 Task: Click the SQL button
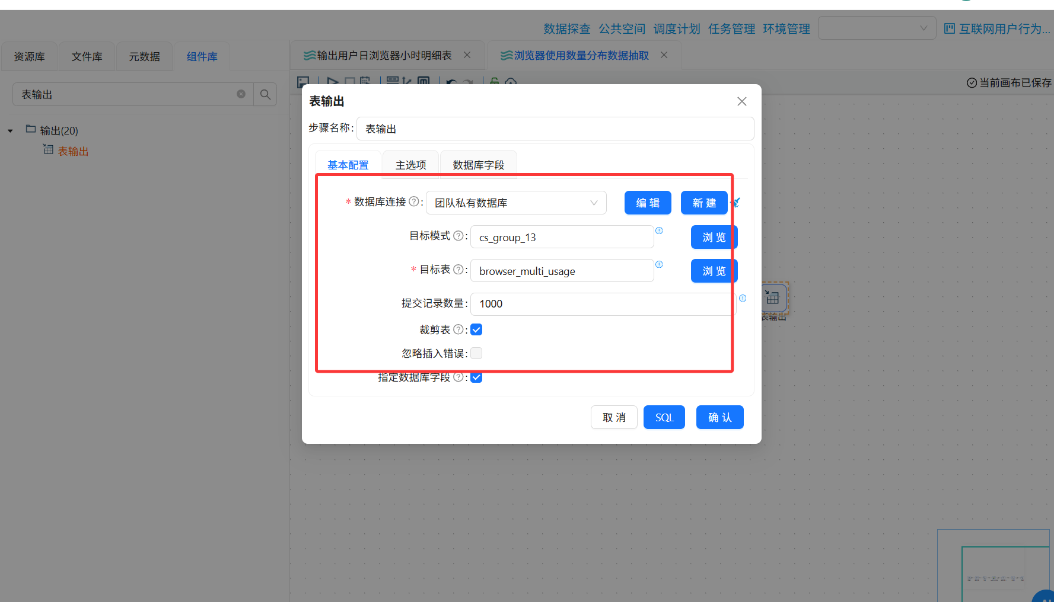664,417
